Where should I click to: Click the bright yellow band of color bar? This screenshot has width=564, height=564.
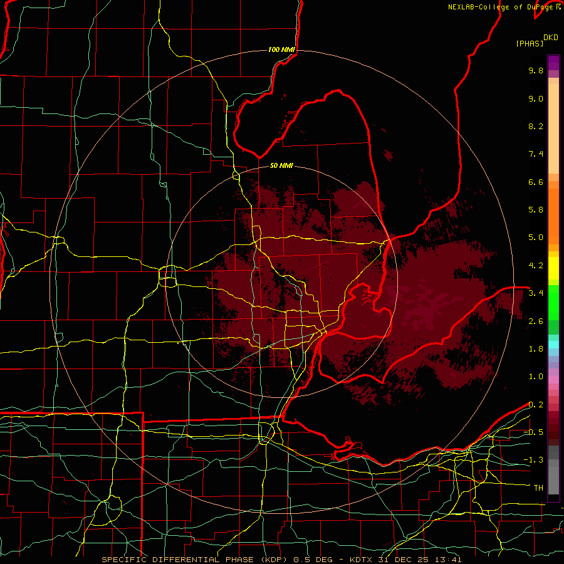pyautogui.click(x=553, y=268)
